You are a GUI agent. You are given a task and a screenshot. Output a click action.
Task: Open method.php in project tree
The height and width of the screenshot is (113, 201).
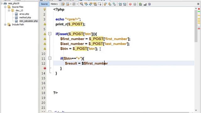coord(25,18)
